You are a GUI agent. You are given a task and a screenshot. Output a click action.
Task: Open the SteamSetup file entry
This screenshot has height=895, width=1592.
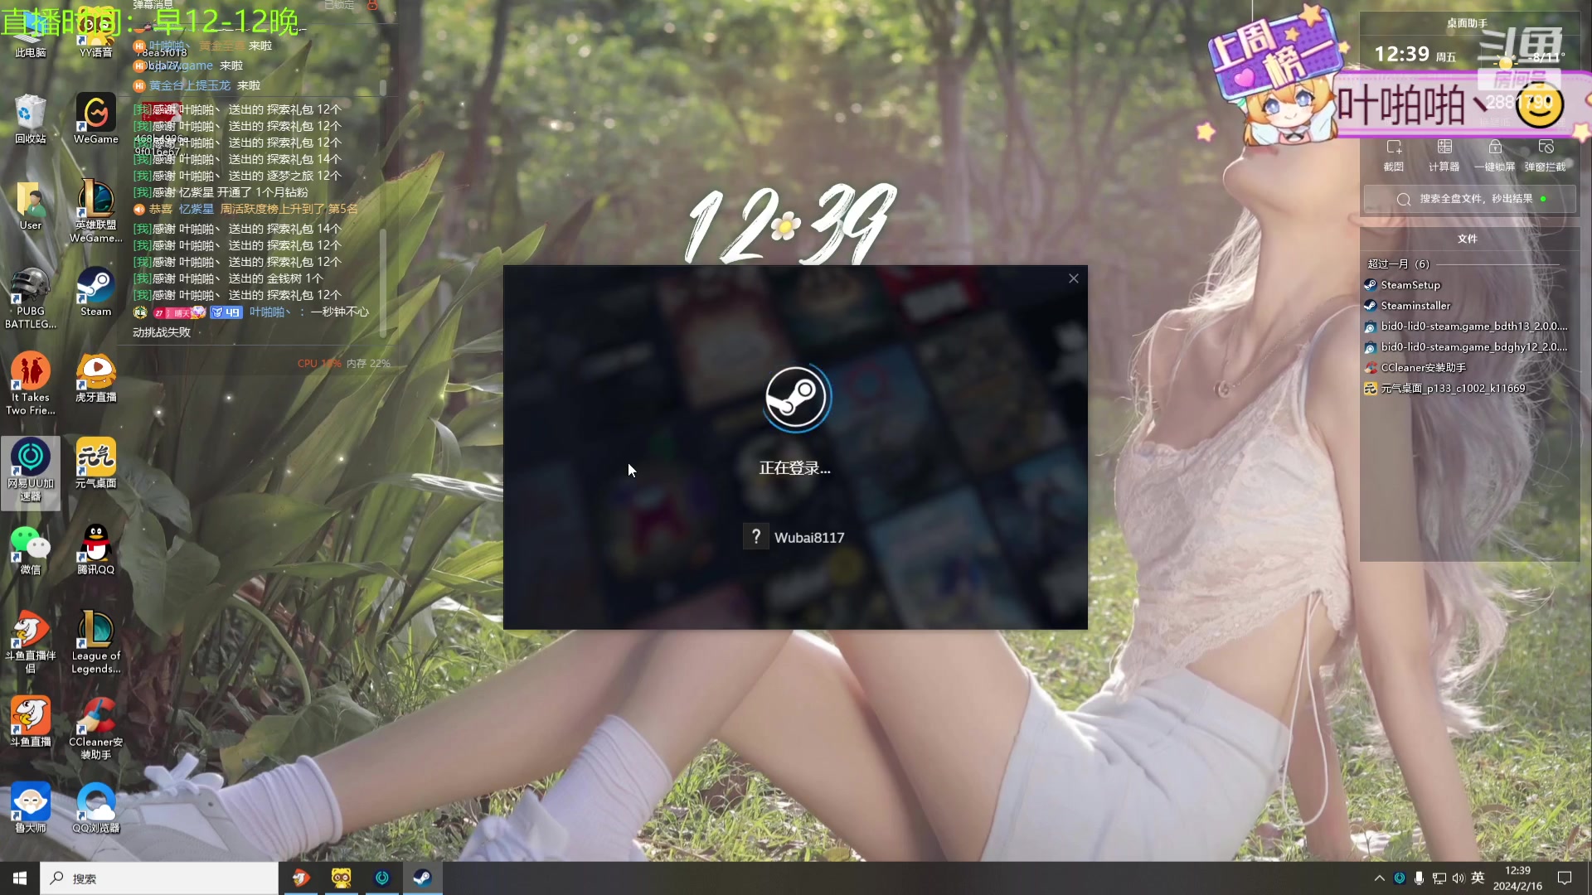(x=1410, y=285)
